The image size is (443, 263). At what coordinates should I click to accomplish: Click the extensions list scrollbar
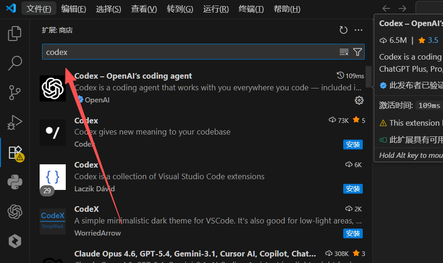(x=368, y=77)
